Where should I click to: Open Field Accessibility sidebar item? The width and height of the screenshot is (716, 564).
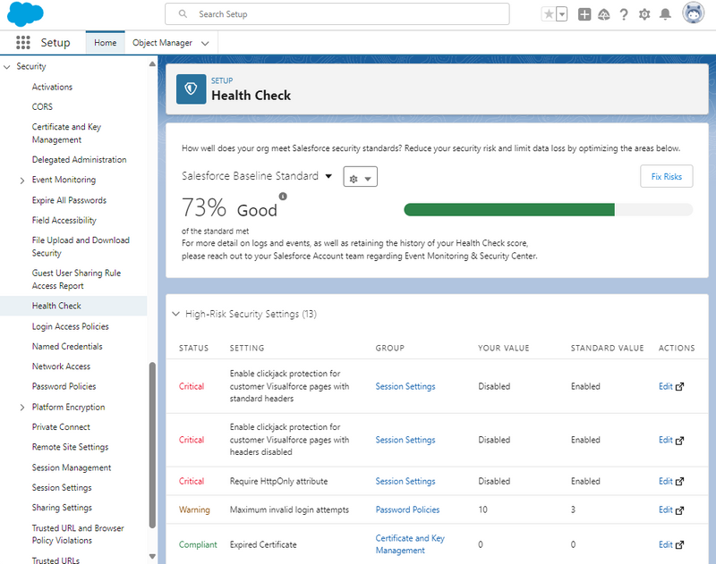64,220
